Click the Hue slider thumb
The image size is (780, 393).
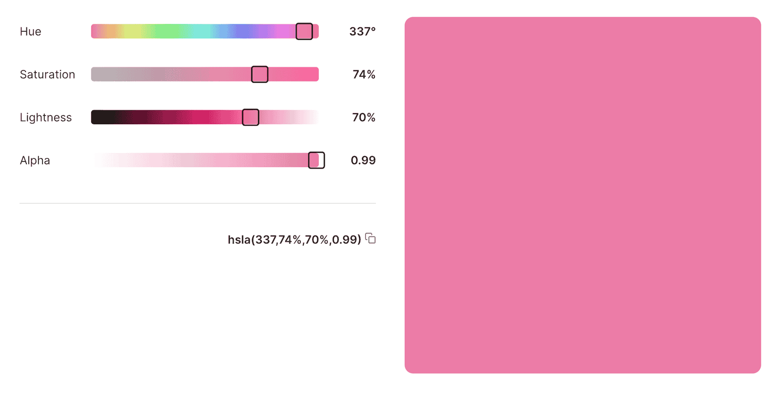point(304,32)
